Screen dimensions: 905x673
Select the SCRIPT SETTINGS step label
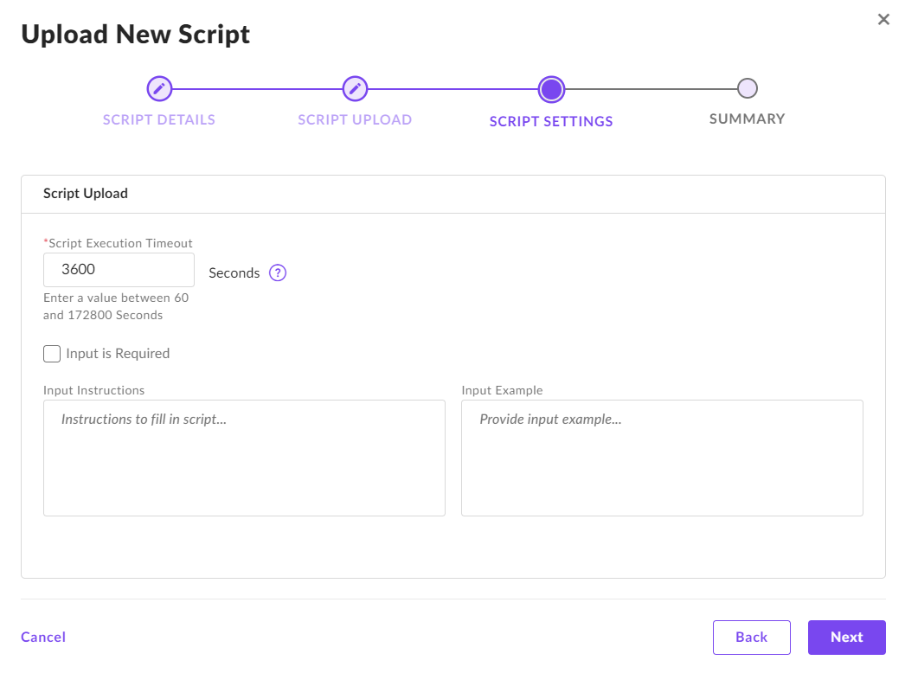pos(551,121)
